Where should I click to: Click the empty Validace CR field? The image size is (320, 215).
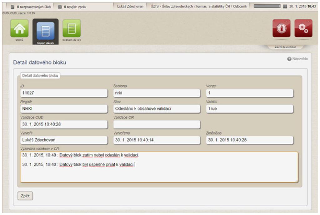pyautogui.click(x=157, y=125)
